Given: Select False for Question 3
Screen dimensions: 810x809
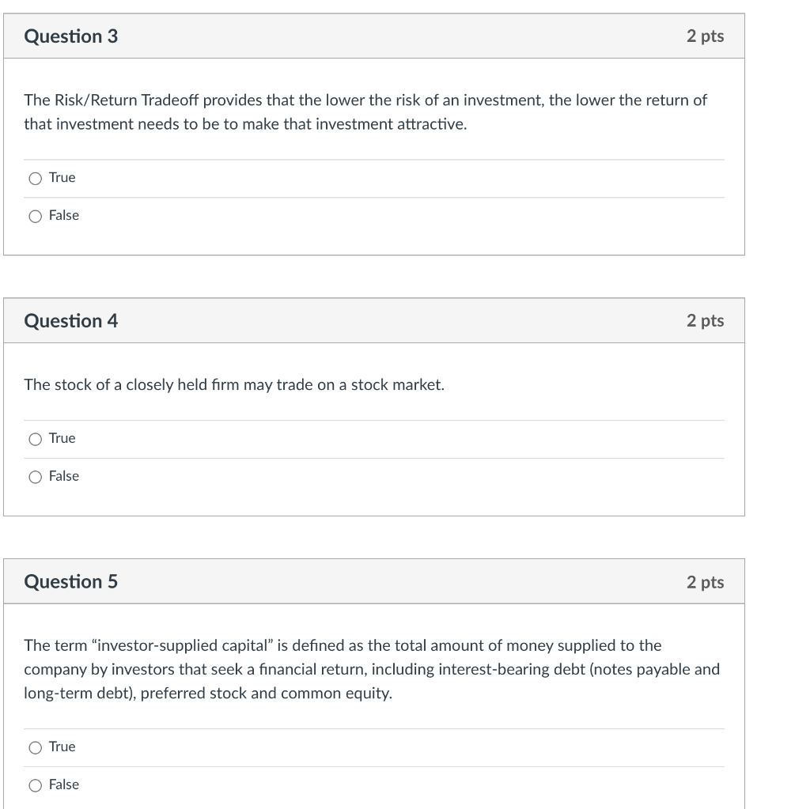Looking at the screenshot, I should pos(36,215).
